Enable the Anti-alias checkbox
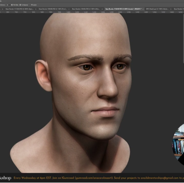Image resolution: width=184 pixels, height=183 pixels. click(x=12, y=5)
